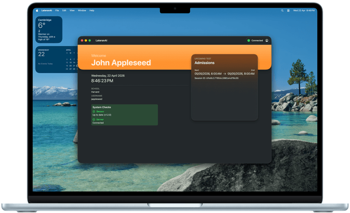Viewport: 350px width, 213px height.
Task: Click No Events Today in Calendar widget
Action: 45,64
